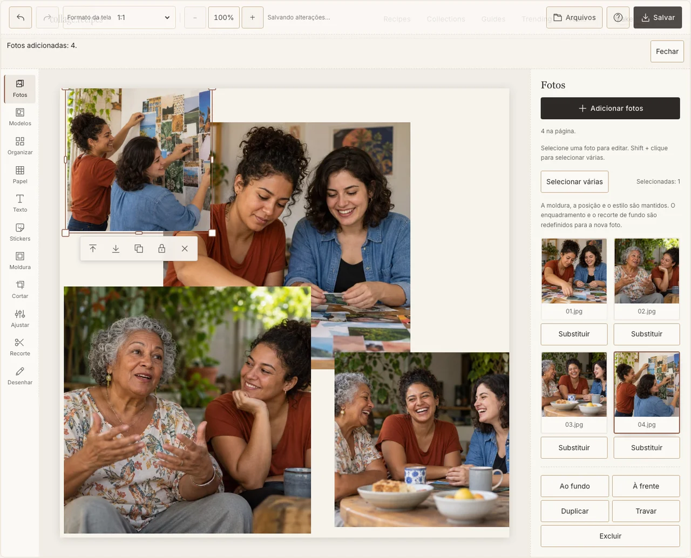
Task: Click the Duplicar button in the panel
Action: [575, 511]
